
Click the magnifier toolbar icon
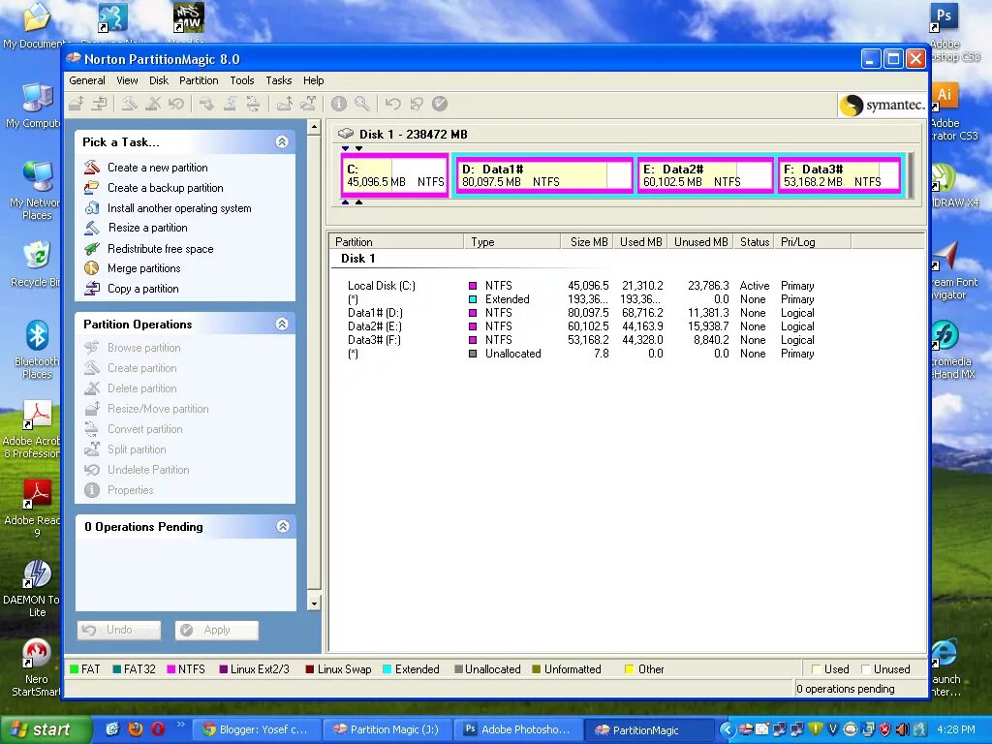[x=362, y=104]
